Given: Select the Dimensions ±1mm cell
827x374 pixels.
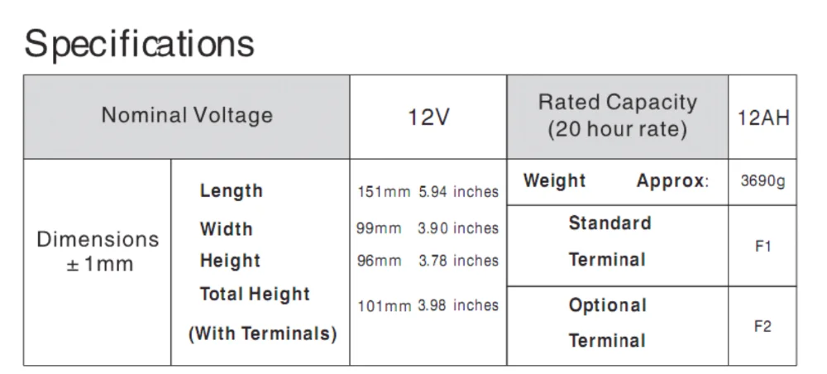Looking at the screenshot, I should [x=98, y=252].
